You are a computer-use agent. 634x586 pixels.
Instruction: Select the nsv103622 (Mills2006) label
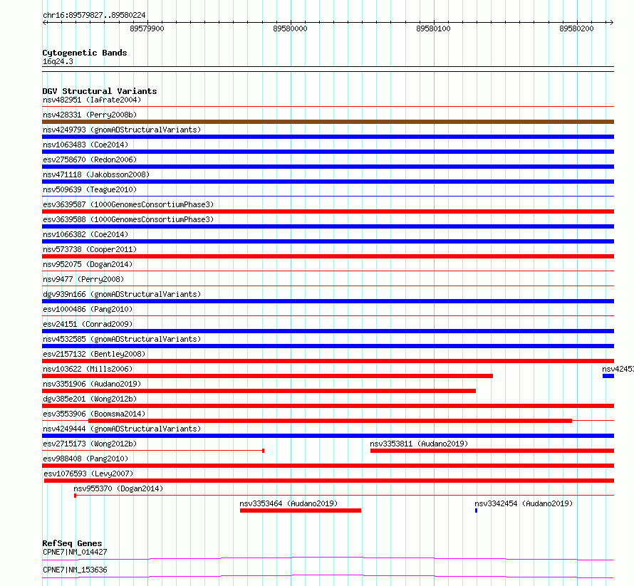(x=88, y=369)
